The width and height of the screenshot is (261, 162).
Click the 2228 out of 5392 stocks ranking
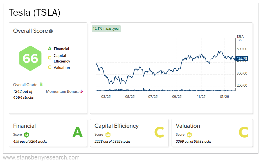[x=112, y=141]
